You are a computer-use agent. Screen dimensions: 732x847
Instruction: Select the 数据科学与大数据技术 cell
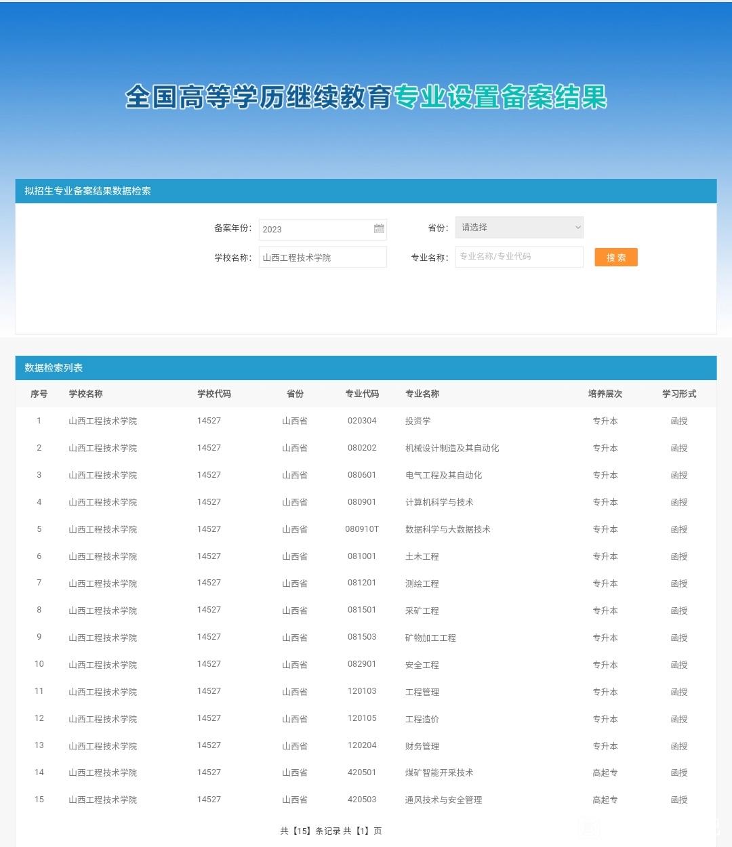tap(448, 529)
